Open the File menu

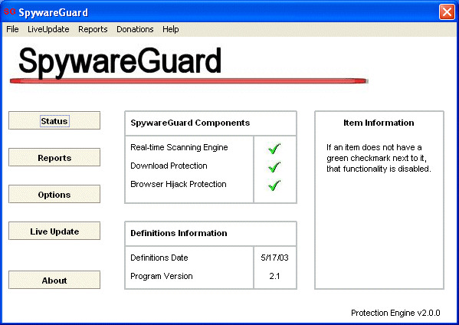tap(12, 29)
